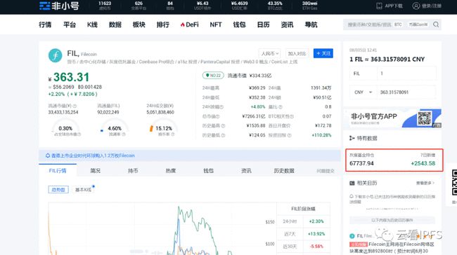Viewport: 457px width, 255px height.
Task: Open the CNY unit dropdown in converter
Action: coord(363,92)
